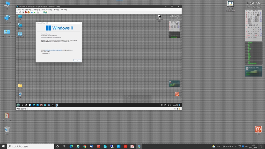
Task: Open the クリップボード(C) menu
Action: (47, 10)
